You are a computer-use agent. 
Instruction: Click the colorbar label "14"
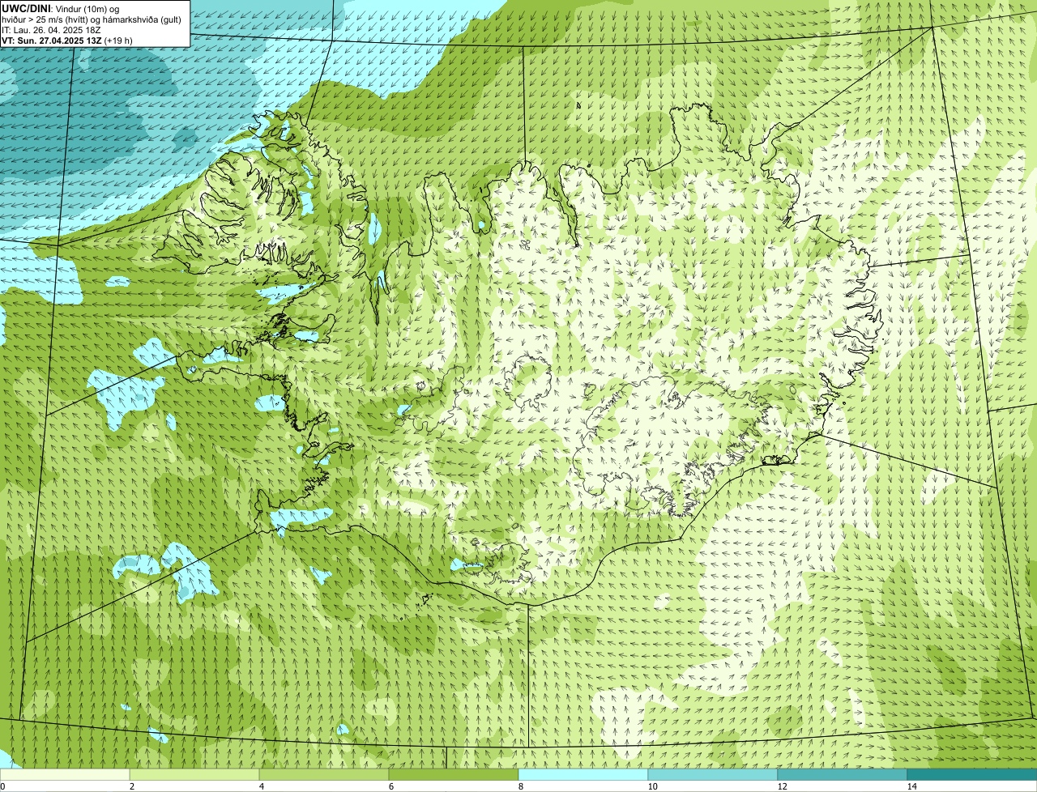tap(911, 786)
